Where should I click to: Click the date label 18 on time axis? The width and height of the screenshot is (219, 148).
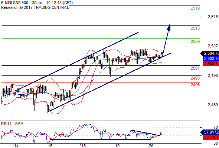(84, 146)
